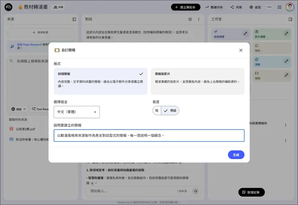The height and width of the screenshot is (205, 298).
Task: Click 在網路上搜尋新來源 search field
Action: (32, 61)
